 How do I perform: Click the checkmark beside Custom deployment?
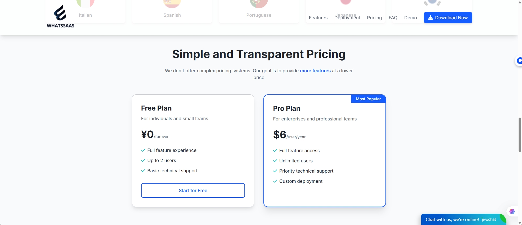(275, 181)
